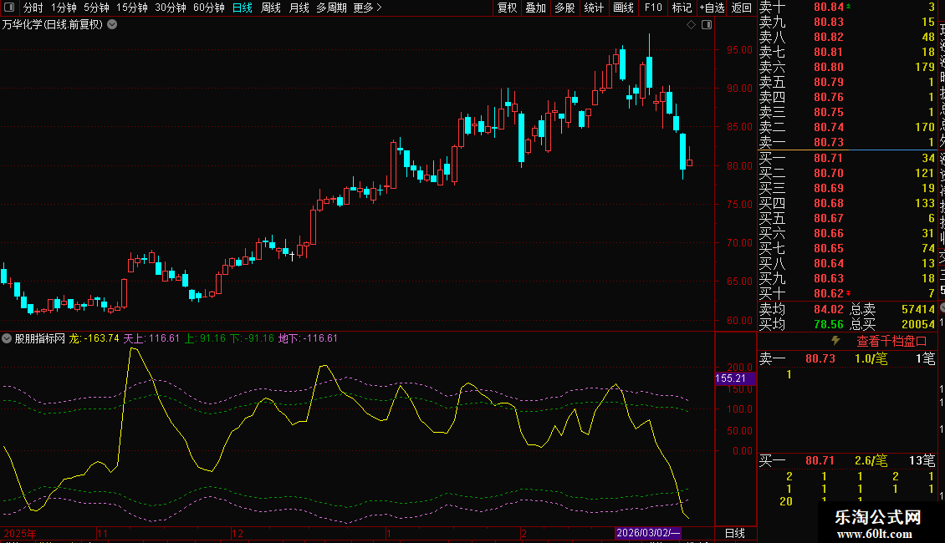Open the 万华化学 chart title dropdown
This screenshot has width=945, height=543.
pyautogui.click(x=112, y=25)
